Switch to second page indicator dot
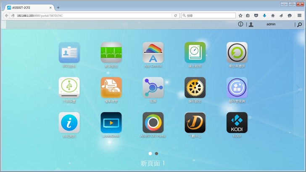This screenshot has height=172, width=306. click(156, 154)
